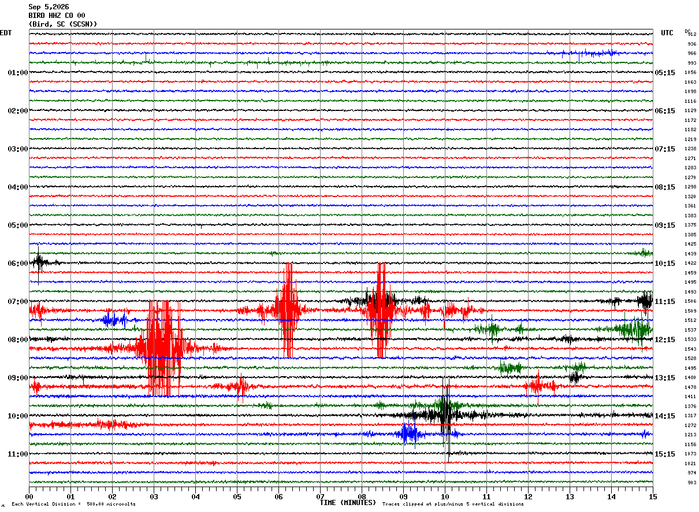The width and height of the screenshot is (699, 512).
Task: Click the UTC column header
Action: (x=667, y=33)
